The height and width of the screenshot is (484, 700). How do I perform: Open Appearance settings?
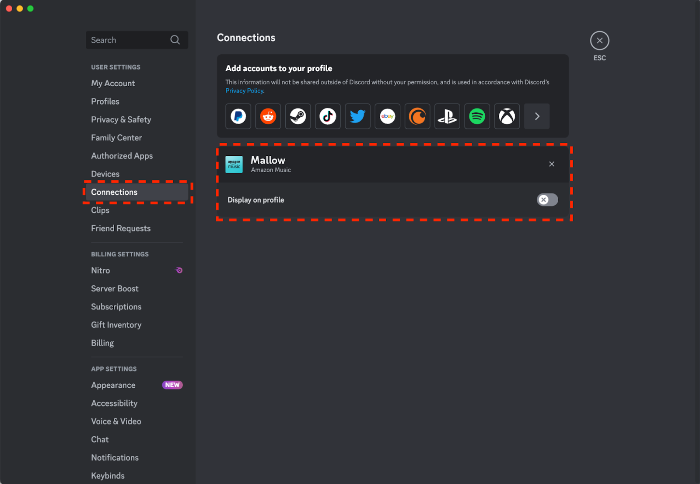click(137, 385)
